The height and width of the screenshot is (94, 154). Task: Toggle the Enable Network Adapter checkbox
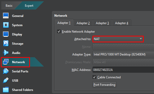(x=59, y=32)
